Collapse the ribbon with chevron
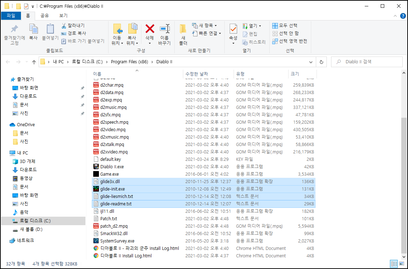408x269 pixels. pyautogui.click(x=395, y=16)
